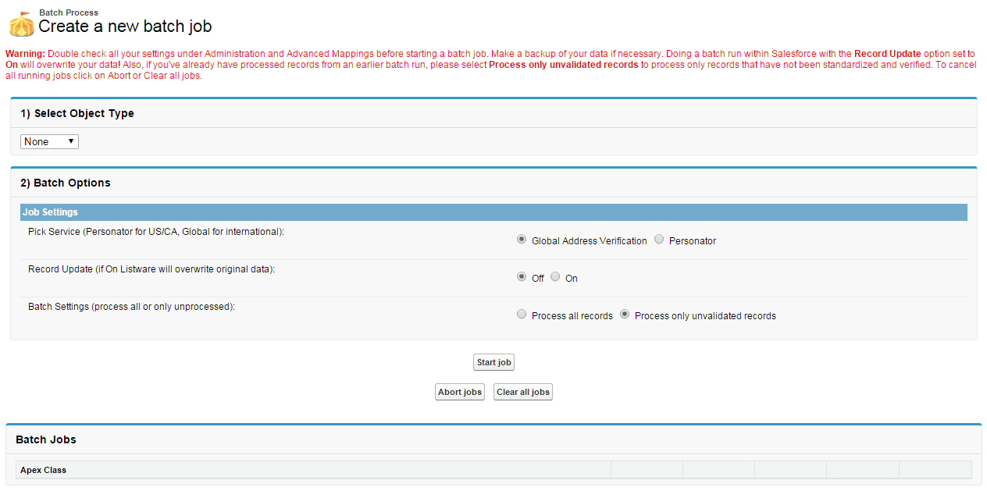Click the Create a new batch job heading

125,27
